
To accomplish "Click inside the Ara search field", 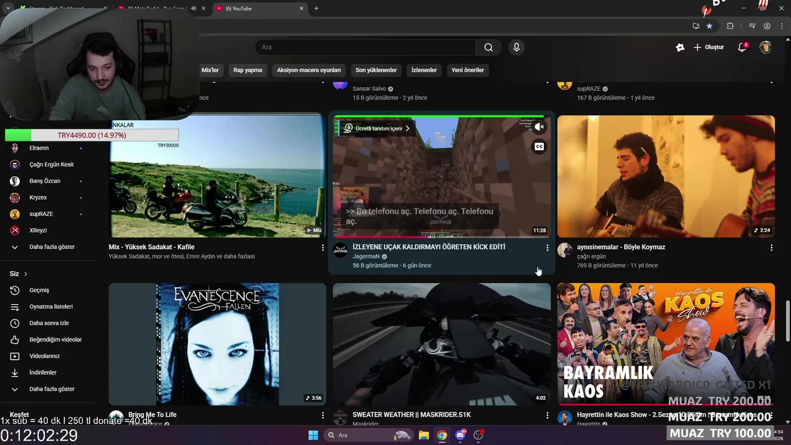I will [365, 48].
